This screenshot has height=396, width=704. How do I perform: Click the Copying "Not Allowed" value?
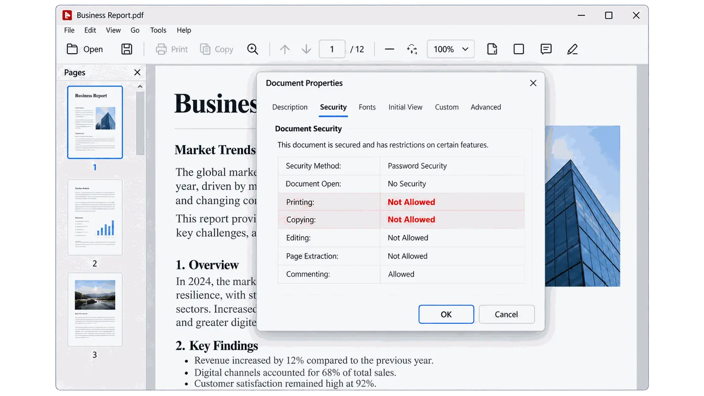click(x=411, y=220)
